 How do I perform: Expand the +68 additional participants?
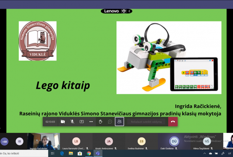coord(5,142)
